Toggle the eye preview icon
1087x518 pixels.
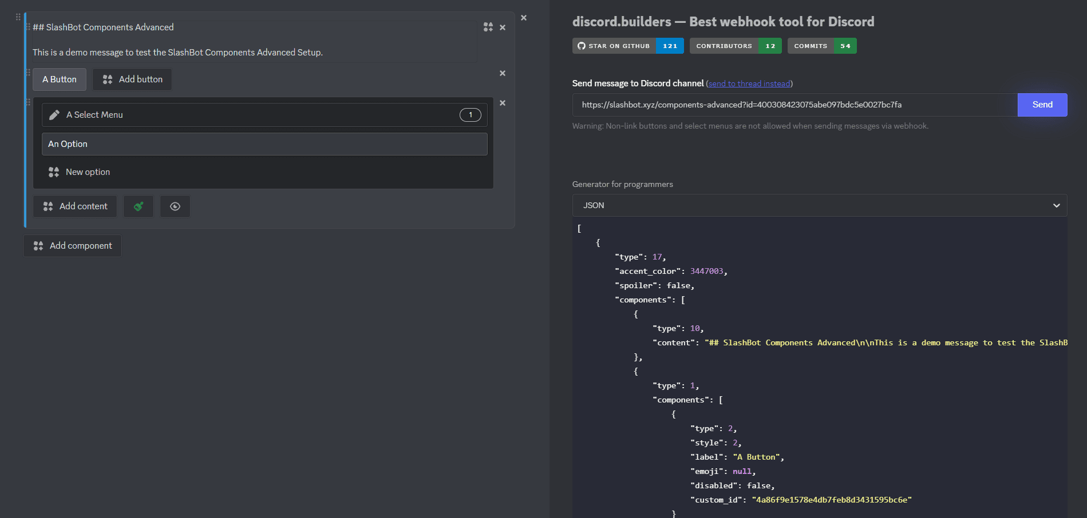coord(175,206)
